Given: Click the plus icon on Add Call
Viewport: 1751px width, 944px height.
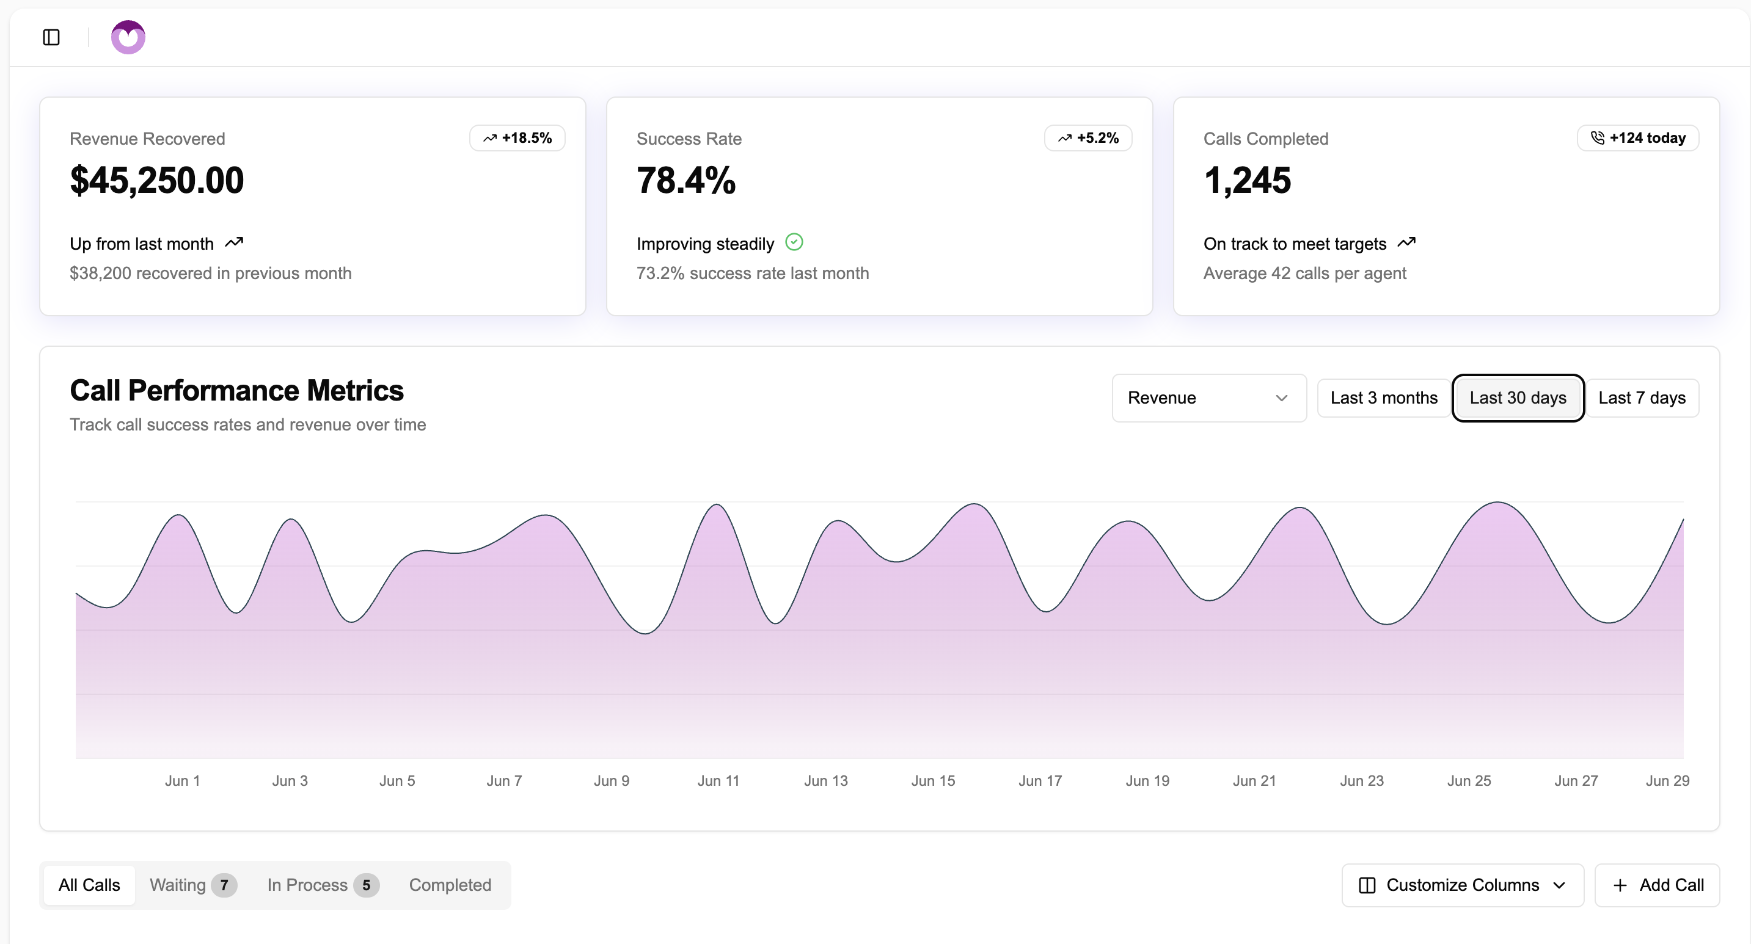Looking at the screenshot, I should point(1620,885).
